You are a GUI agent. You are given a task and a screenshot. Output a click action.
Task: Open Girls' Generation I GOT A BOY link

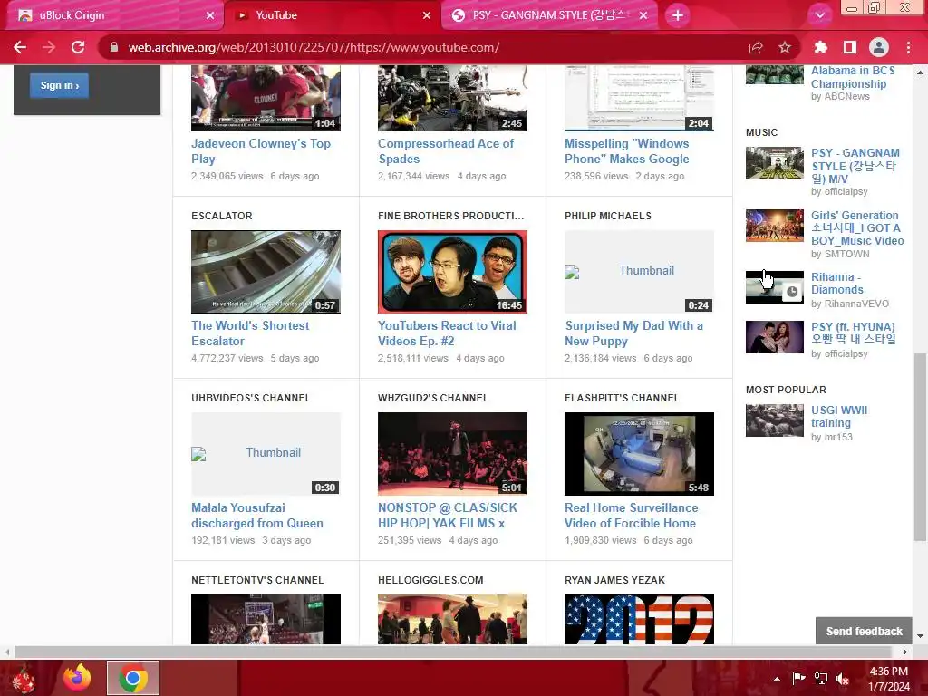[857, 227]
